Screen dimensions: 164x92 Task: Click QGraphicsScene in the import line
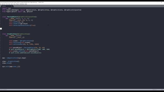pos(57,10)
